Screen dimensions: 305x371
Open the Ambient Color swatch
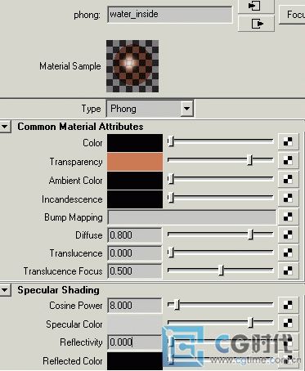(x=135, y=181)
